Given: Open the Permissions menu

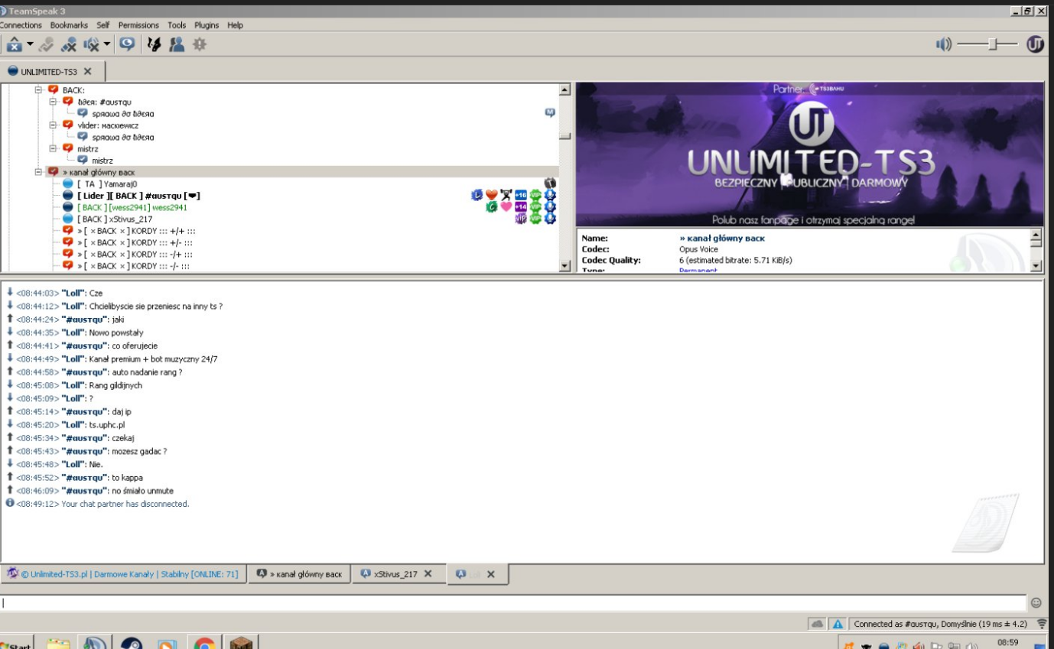Looking at the screenshot, I should pyautogui.click(x=138, y=25).
